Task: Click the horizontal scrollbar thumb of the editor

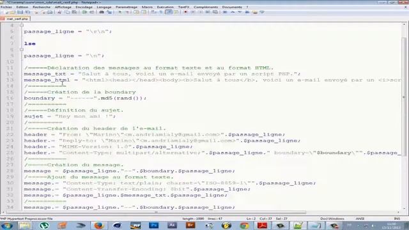Action: click(156, 212)
